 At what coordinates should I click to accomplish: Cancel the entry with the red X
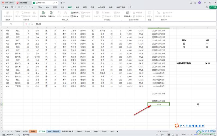tap(26, 24)
